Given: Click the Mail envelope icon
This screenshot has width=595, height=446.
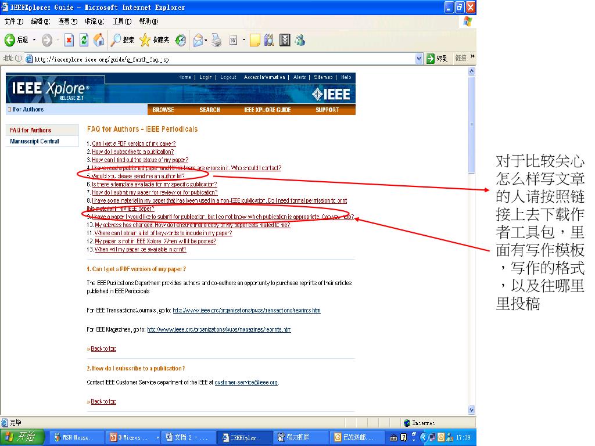Looking at the screenshot, I should point(198,40).
